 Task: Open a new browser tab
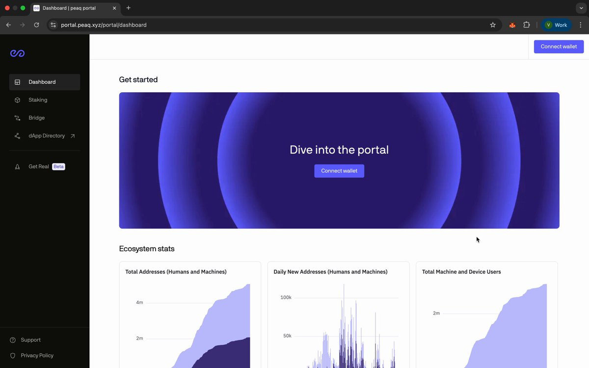pos(129,8)
